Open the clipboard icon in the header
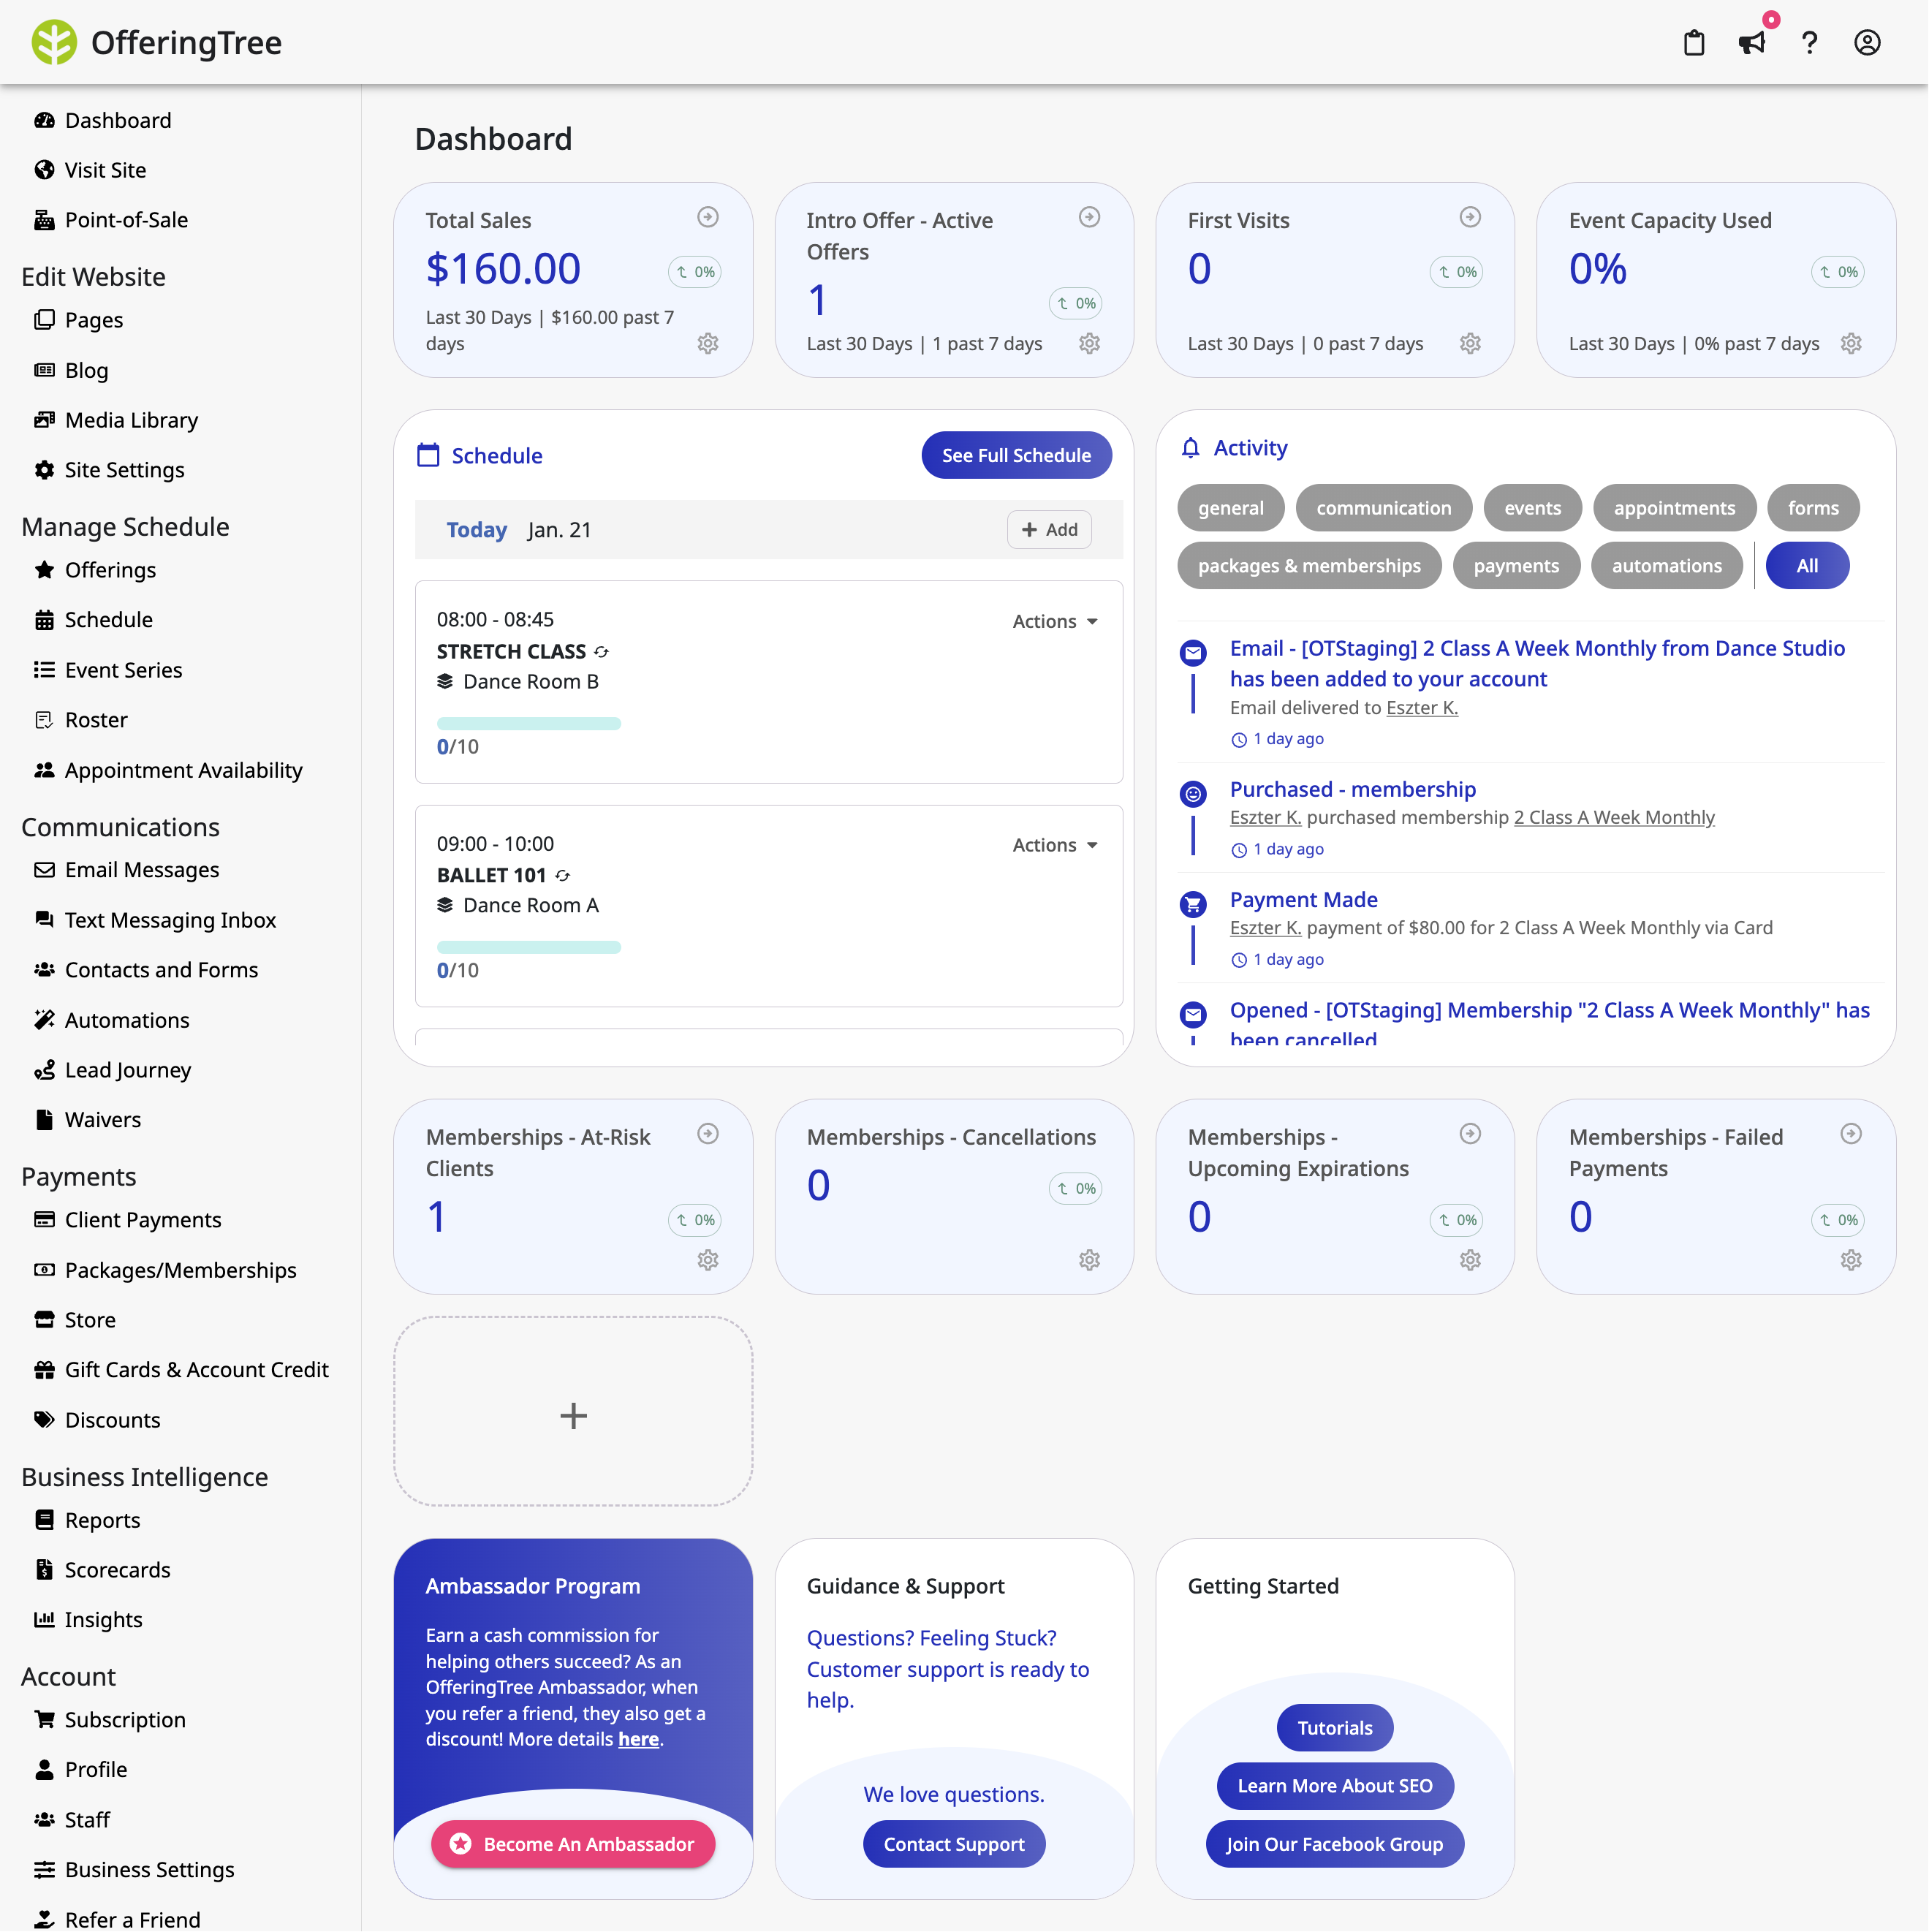 coord(1693,43)
